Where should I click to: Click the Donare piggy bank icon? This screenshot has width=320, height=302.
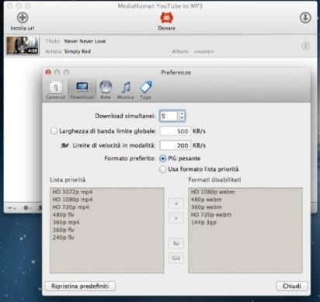click(166, 18)
